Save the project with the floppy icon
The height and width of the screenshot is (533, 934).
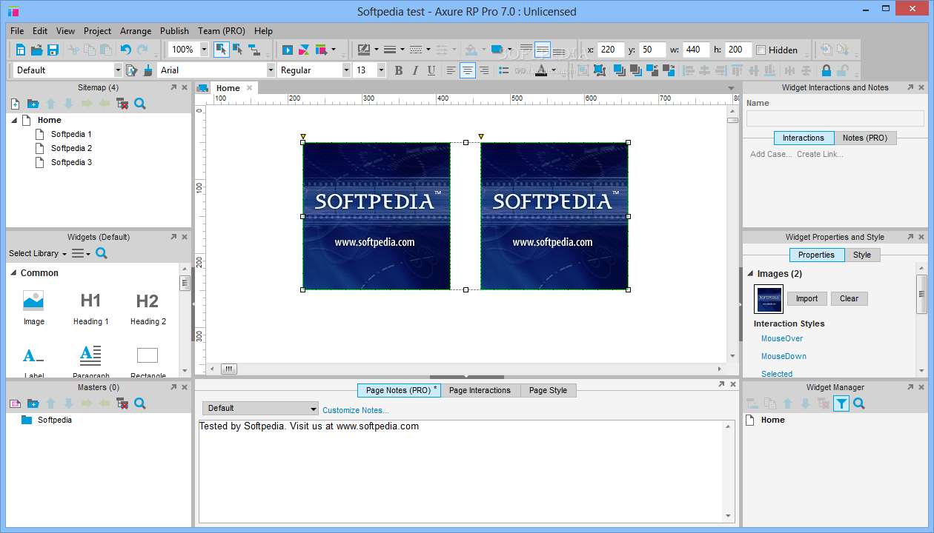tap(53, 50)
